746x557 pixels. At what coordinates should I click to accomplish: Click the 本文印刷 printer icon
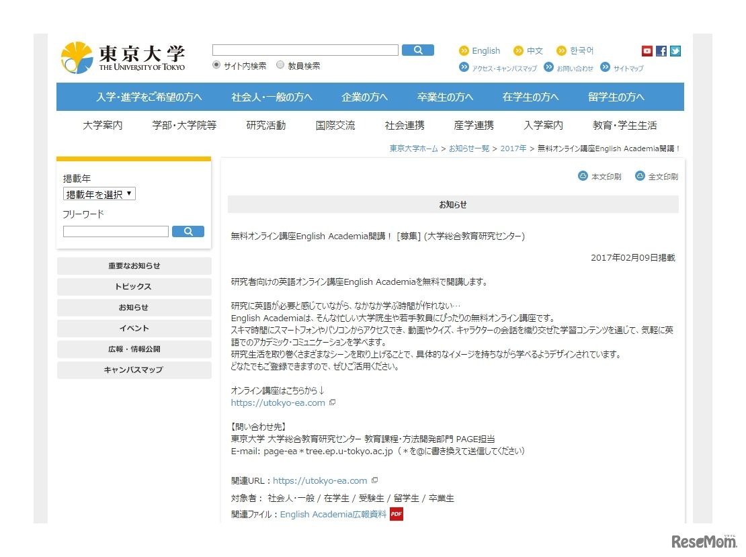(x=582, y=175)
